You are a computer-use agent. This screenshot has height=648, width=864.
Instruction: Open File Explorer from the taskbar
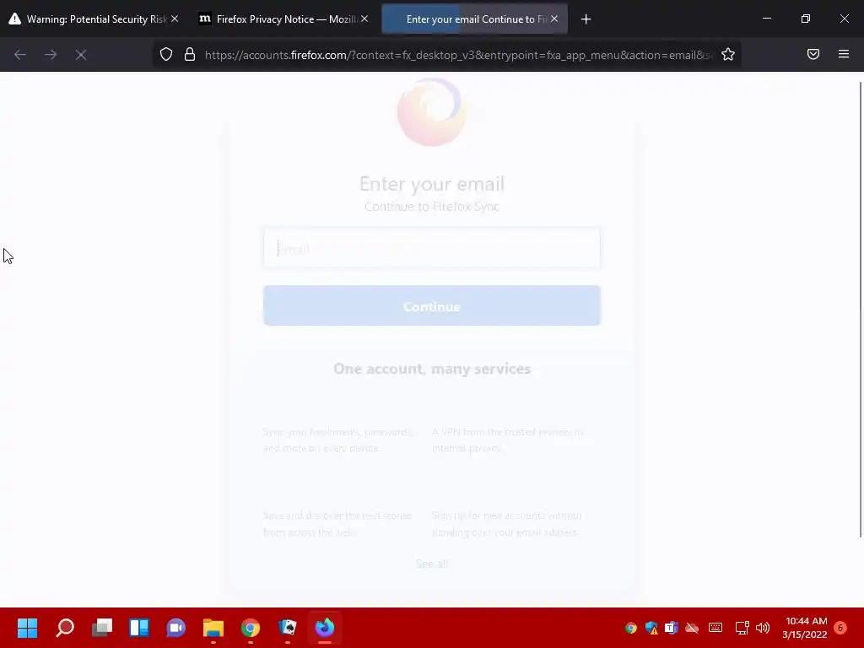(213, 628)
